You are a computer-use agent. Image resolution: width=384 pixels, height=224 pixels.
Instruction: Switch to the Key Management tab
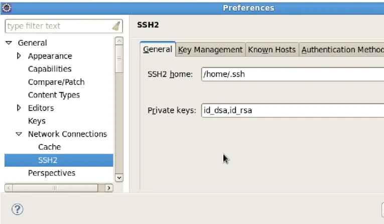(210, 50)
